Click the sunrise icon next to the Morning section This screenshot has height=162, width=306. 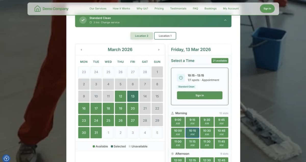[173, 113]
